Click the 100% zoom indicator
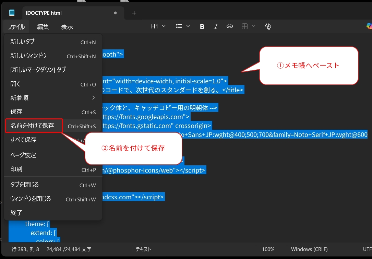 268,249
